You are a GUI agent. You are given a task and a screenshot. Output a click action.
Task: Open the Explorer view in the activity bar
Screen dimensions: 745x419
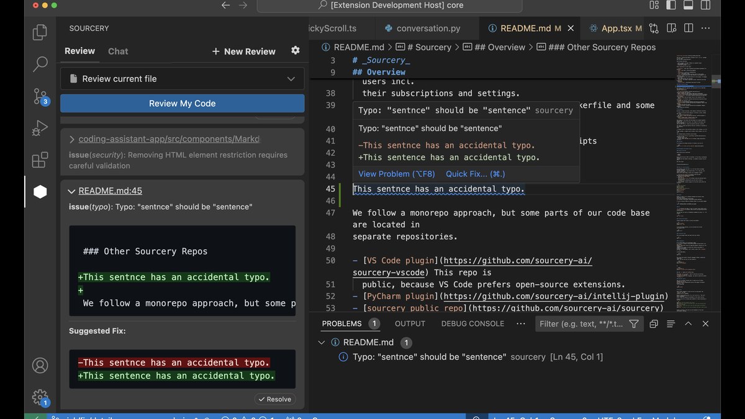pyautogui.click(x=40, y=32)
